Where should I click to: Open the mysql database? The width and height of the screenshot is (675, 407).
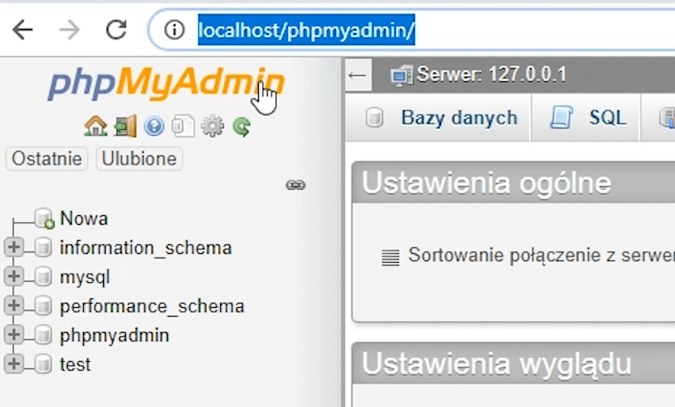coord(85,277)
